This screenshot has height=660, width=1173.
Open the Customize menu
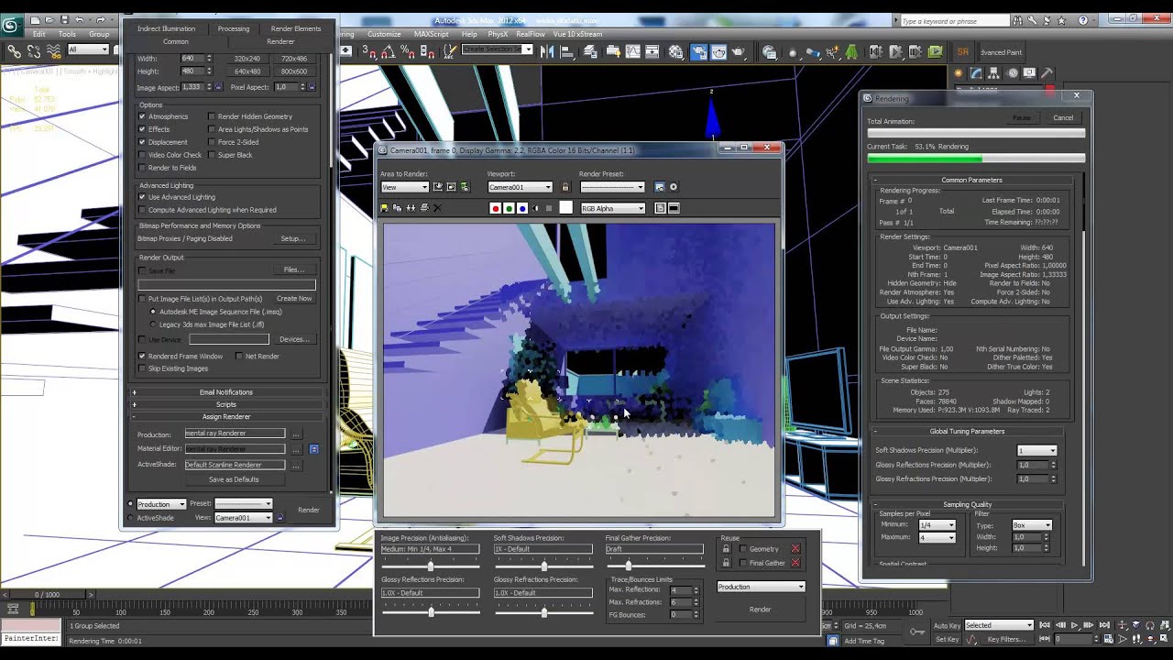pos(384,34)
